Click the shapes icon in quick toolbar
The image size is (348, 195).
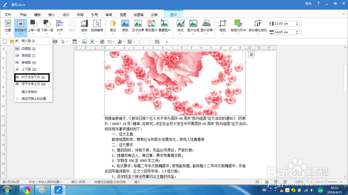click(109, 42)
